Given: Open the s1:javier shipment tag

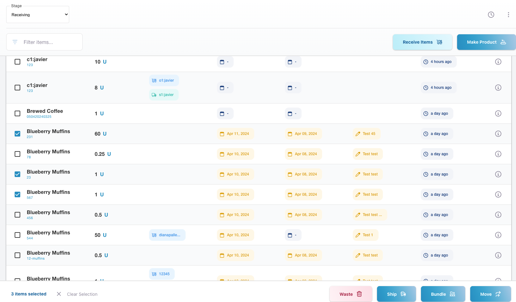Looking at the screenshot, I should [164, 95].
